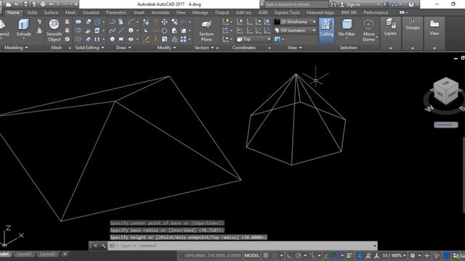Image resolution: width=465 pixels, height=261 pixels.
Task: Switch to the Surface ribbon tab
Action: pos(51,12)
